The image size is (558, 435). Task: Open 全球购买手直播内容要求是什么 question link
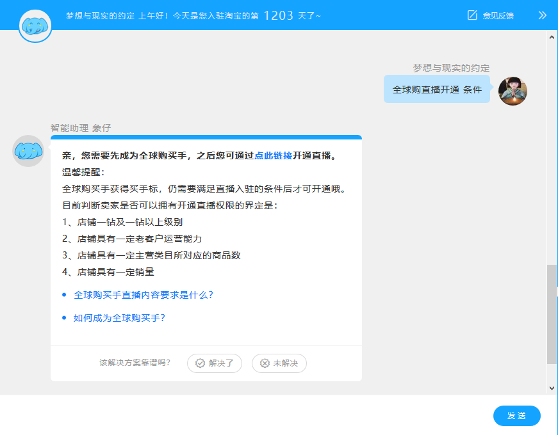click(x=143, y=295)
